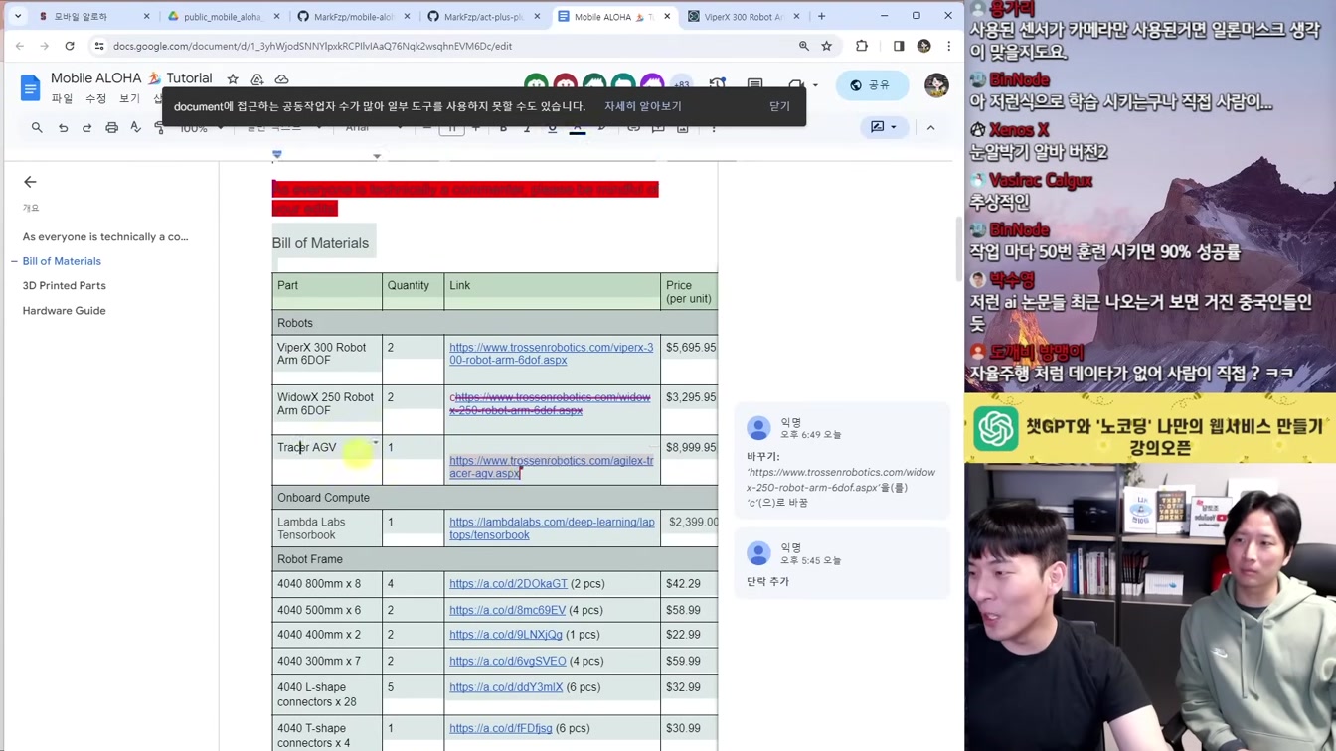Run the spelling and grammar check
The image size is (1336, 751).
click(136, 127)
